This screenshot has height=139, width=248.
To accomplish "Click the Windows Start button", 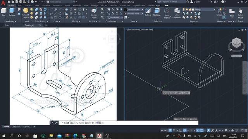I will click(3, 136).
